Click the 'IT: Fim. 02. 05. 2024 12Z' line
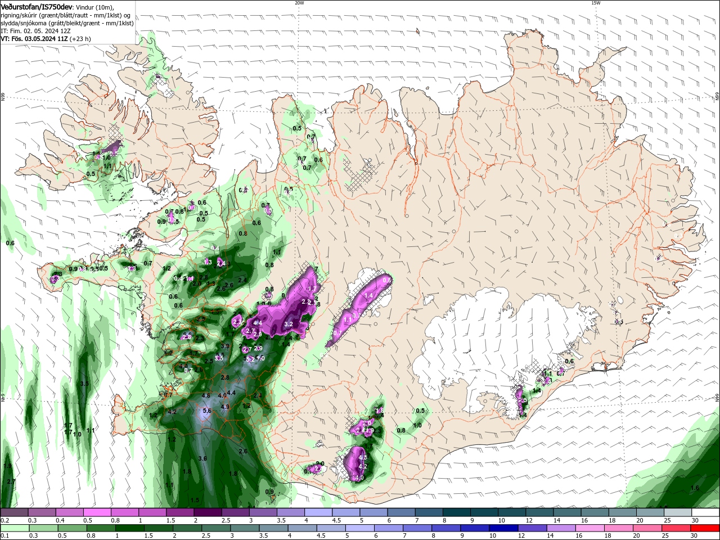Viewport: 720px width, 540px height. point(35,31)
